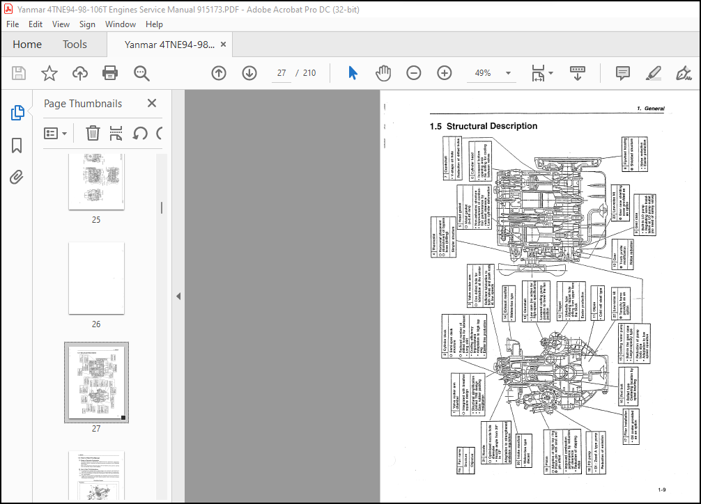Expand the page fit options arrow

(x=550, y=73)
